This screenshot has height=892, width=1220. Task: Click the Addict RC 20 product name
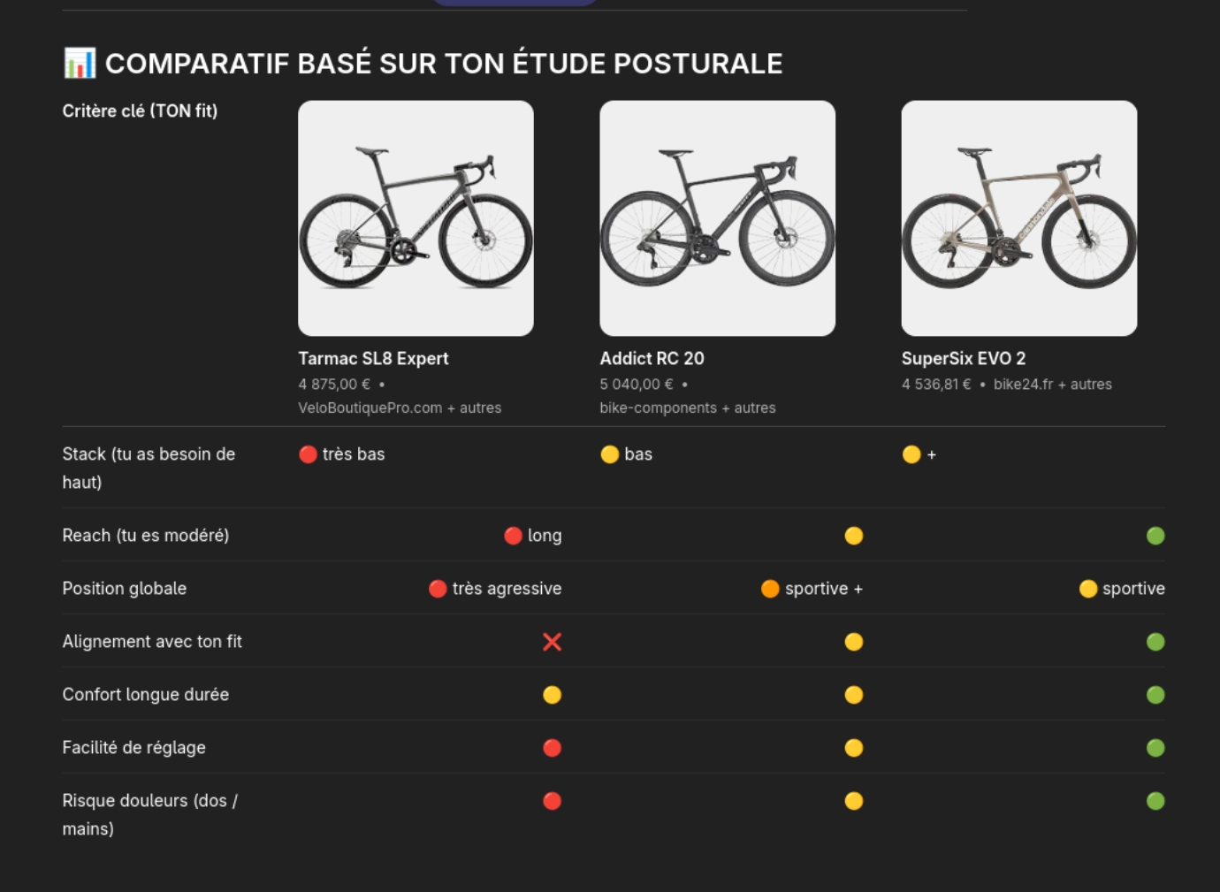coord(652,358)
